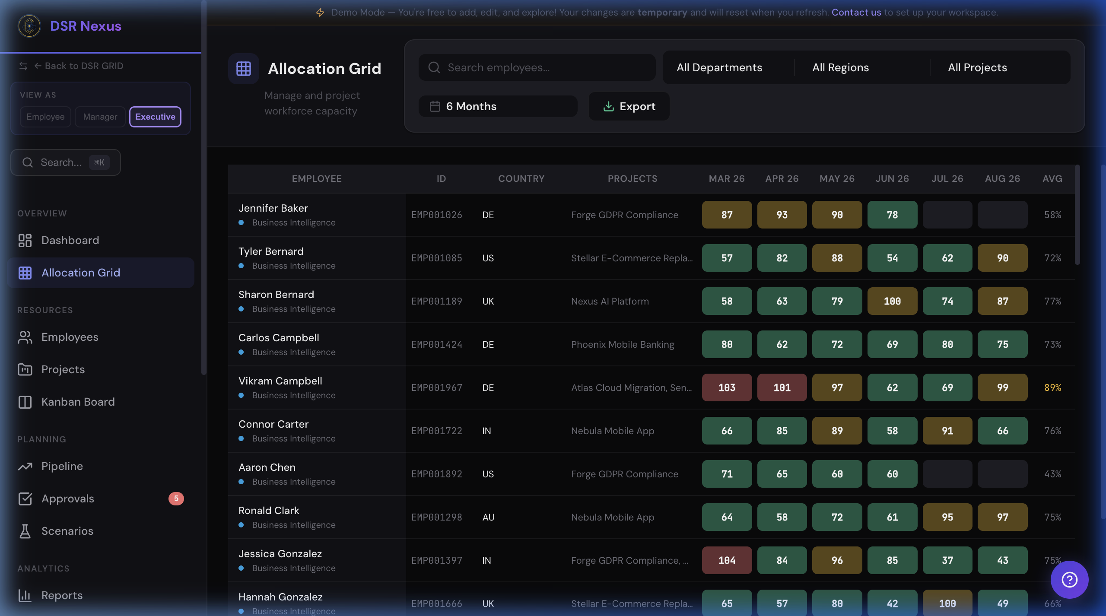Open the All Regions filter
Viewport: 1106px width, 616px height.
pos(840,67)
